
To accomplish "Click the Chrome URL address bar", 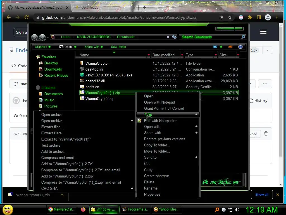I will [x=119, y=17].
